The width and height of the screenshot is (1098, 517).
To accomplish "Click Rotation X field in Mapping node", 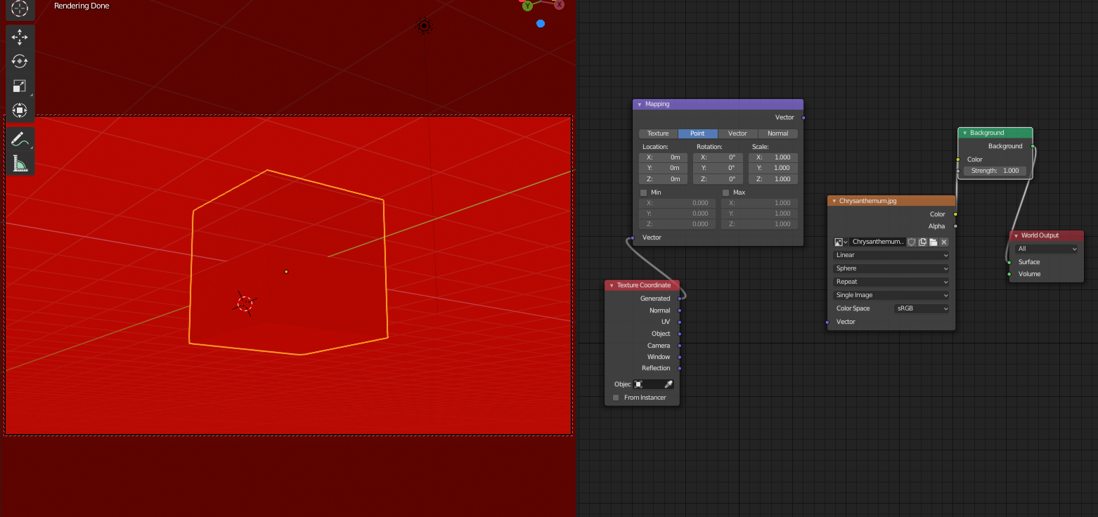I will (718, 157).
